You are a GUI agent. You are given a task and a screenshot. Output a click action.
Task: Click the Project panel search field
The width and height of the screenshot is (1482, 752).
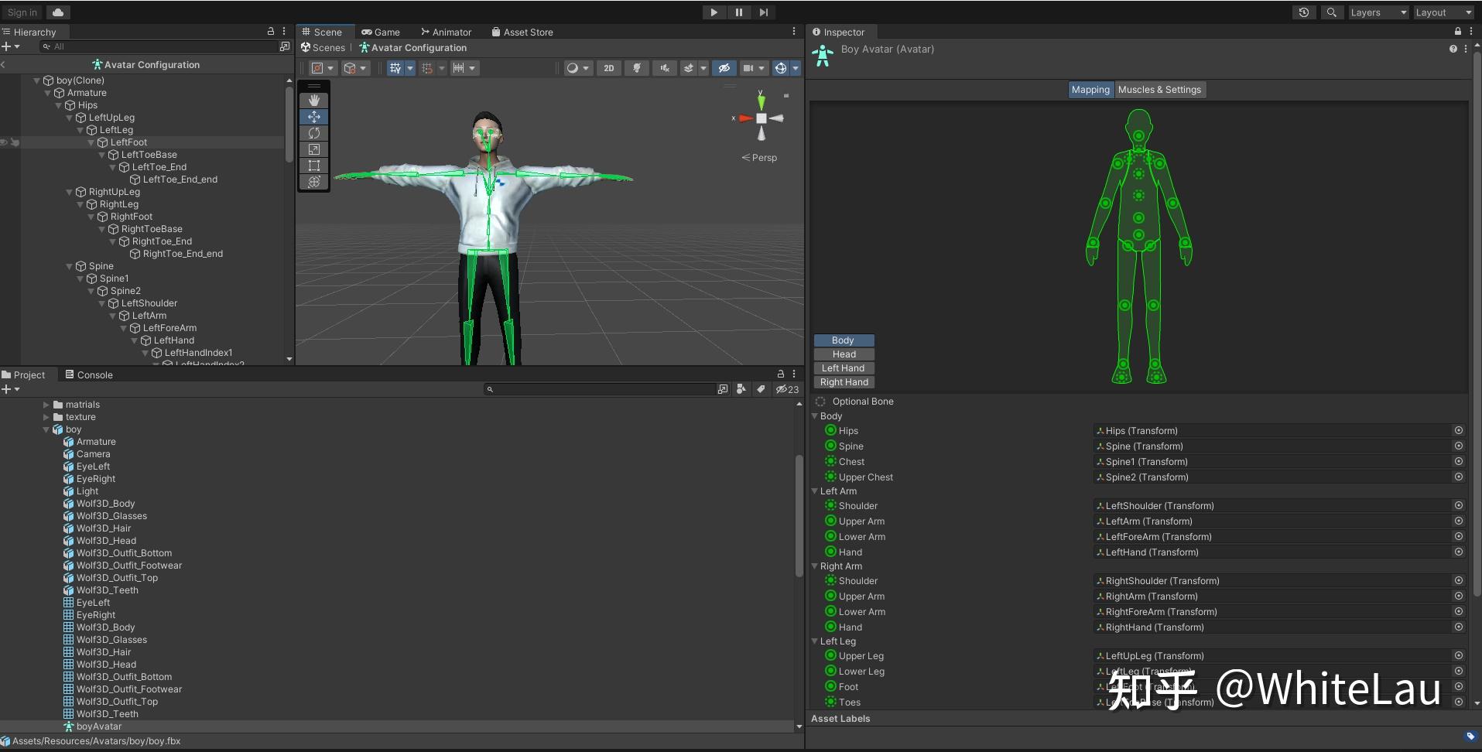point(604,389)
